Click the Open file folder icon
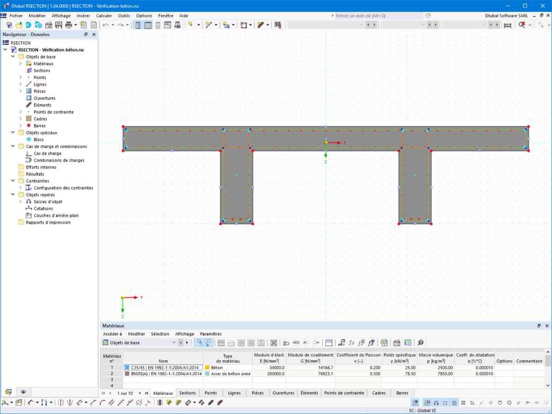Image resolution: width=552 pixels, height=414 pixels. pyautogui.click(x=19, y=25)
